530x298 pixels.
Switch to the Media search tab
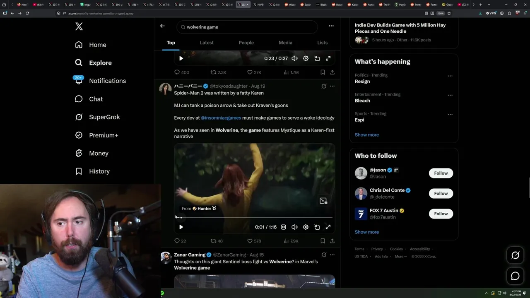[285, 43]
